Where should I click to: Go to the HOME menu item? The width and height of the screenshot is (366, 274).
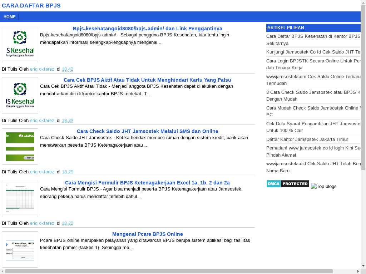point(9,17)
